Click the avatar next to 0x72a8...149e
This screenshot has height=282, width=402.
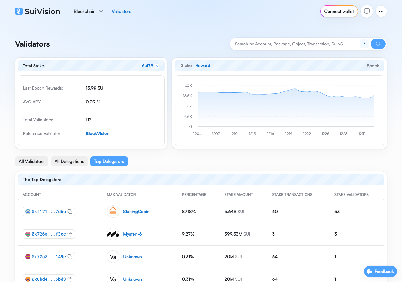[x=28, y=257]
